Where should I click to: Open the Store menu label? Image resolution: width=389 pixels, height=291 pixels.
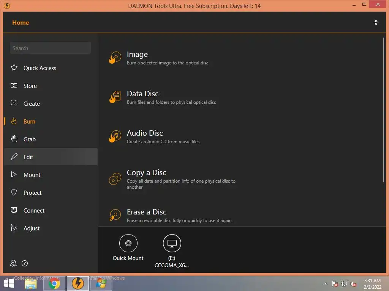coord(30,86)
